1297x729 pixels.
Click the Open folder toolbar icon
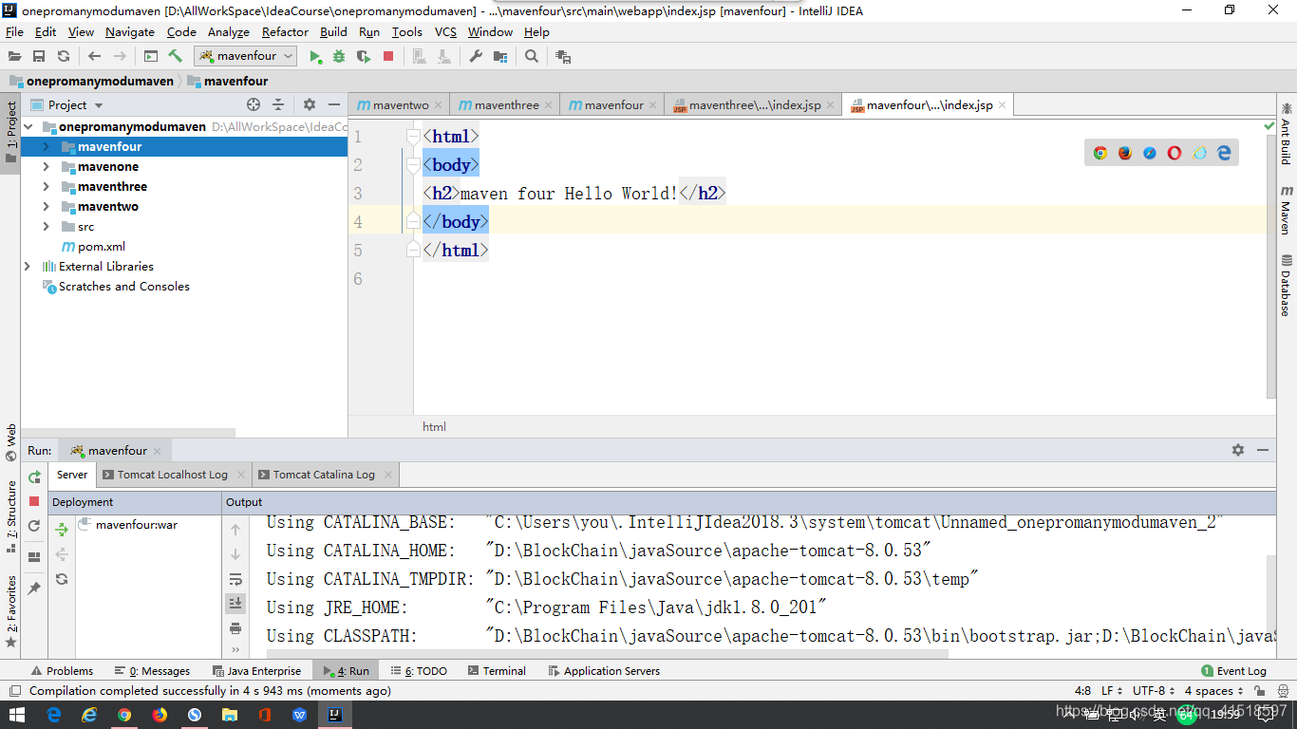pyautogui.click(x=14, y=56)
